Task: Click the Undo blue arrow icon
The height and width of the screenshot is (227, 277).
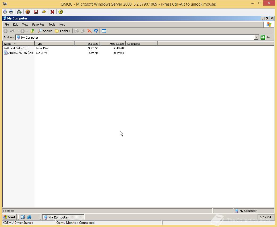Action: 96,31
